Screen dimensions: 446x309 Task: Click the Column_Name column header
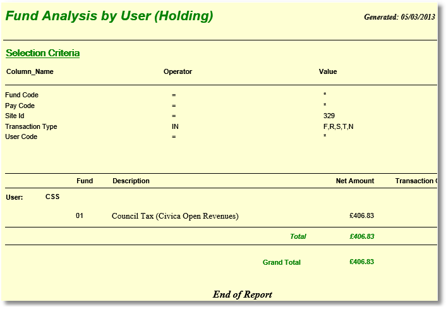click(30, 71)
